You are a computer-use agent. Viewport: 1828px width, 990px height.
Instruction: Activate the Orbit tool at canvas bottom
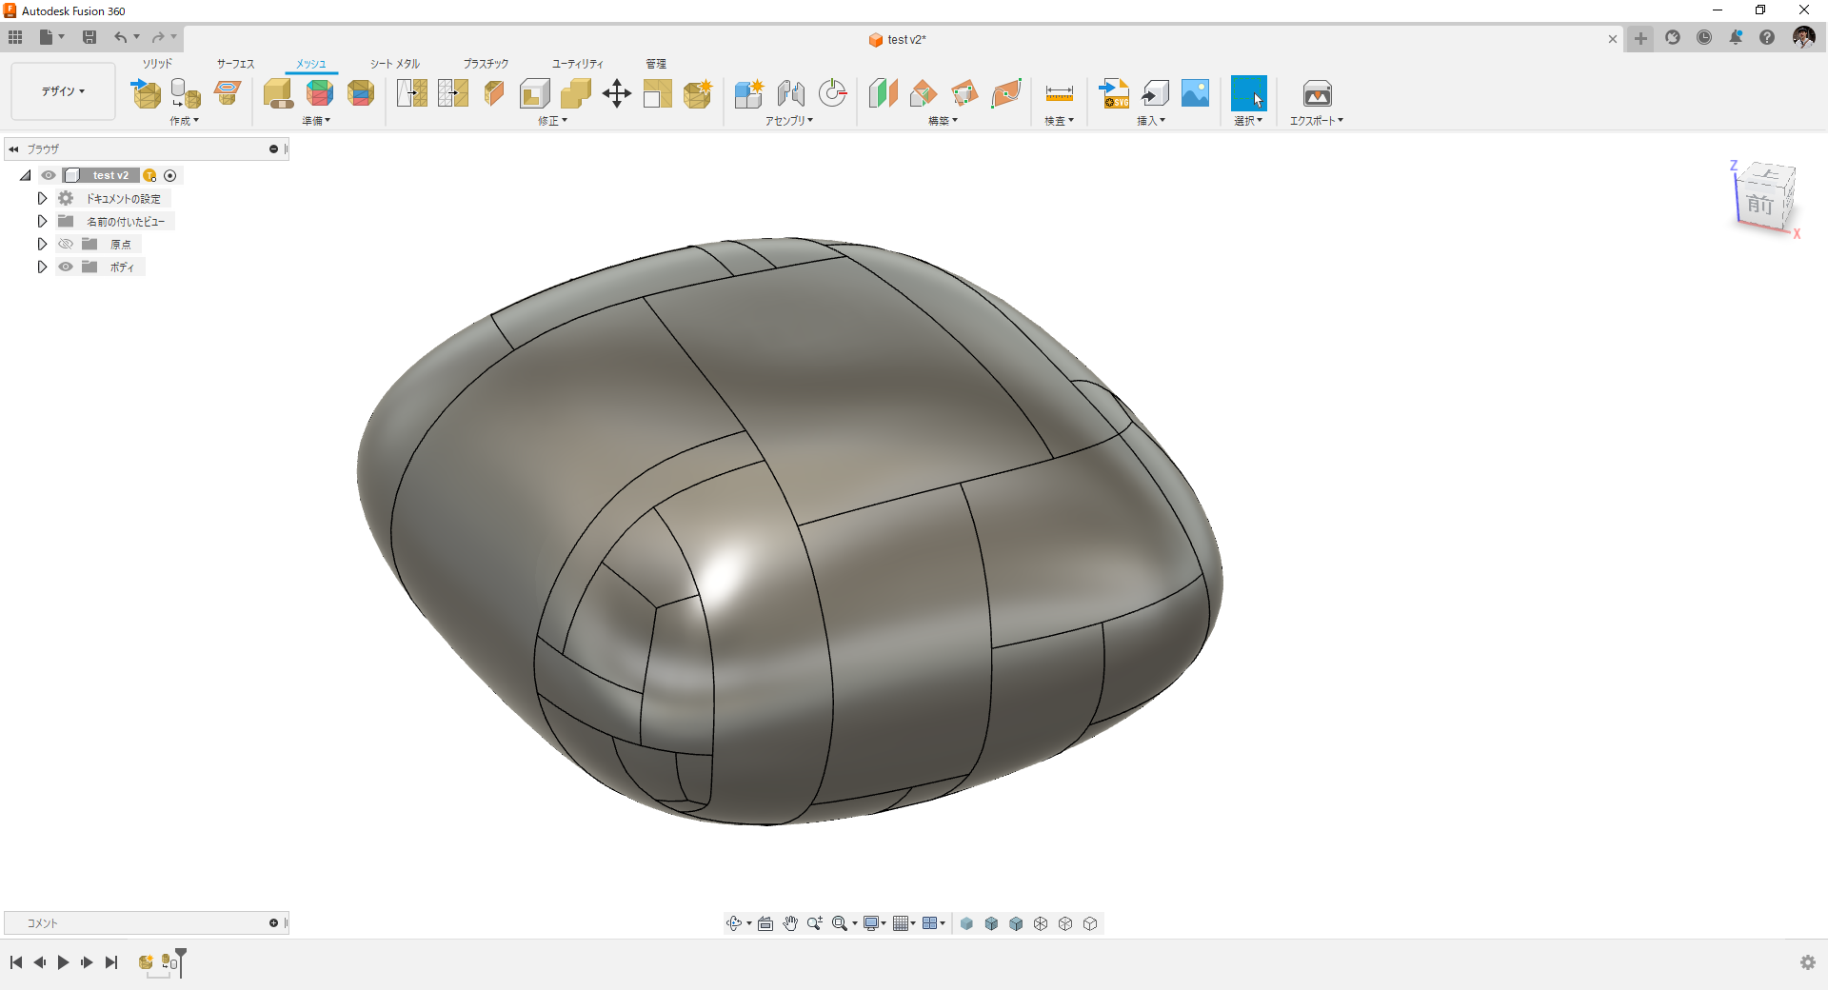tap(735, 923)
